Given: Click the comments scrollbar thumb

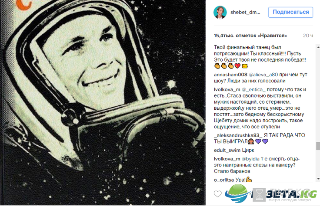Looking at the screenshot, I should 318,146.
